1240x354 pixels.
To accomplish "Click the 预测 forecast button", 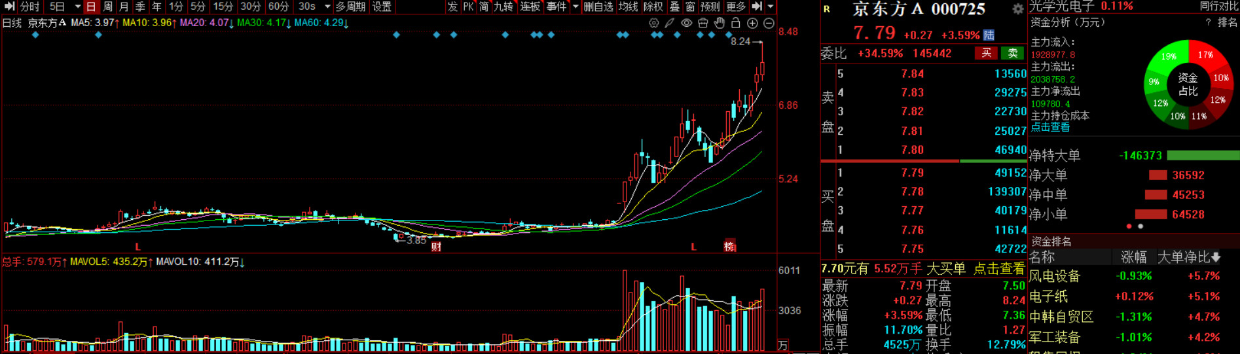I will tap(710, 7).
